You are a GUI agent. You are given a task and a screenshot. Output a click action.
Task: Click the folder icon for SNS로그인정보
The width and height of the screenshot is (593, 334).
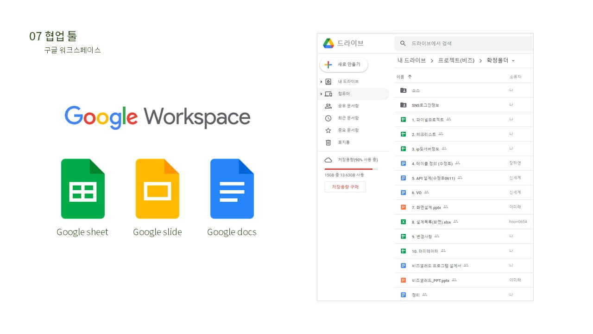[x=403, y=105]
